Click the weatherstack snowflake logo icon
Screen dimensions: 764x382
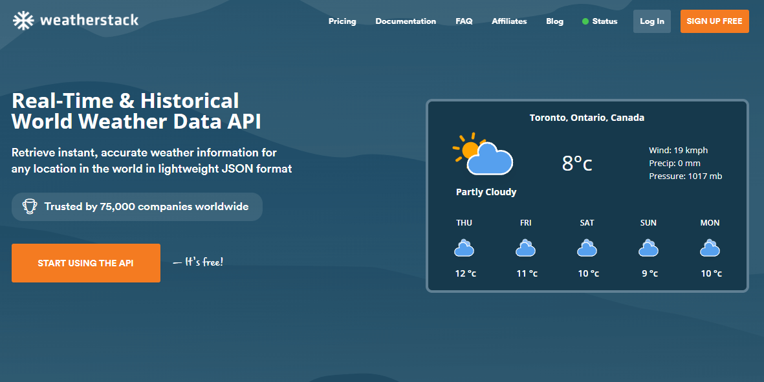click(23, 21)
